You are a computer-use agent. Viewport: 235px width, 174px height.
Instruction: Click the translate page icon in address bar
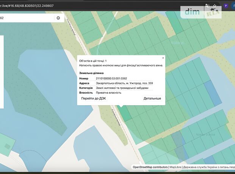tap(207, 6)
